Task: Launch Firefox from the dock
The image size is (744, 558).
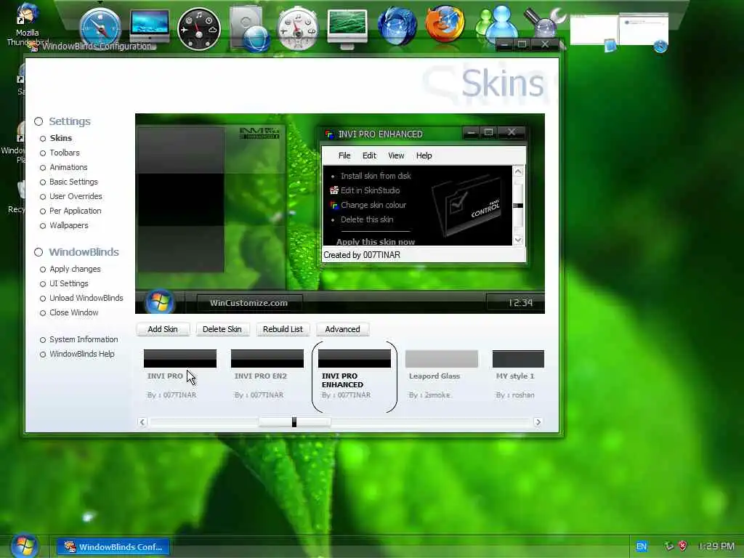Action: [x=445, y=24]
